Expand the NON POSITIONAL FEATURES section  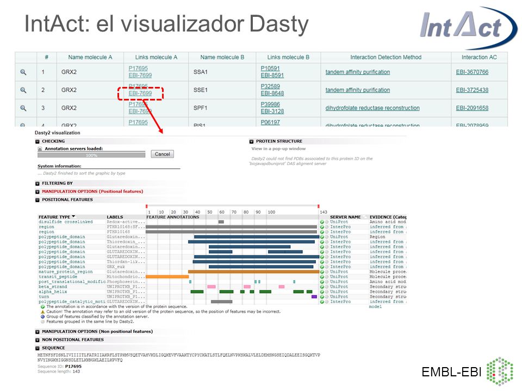click(38, 340)
